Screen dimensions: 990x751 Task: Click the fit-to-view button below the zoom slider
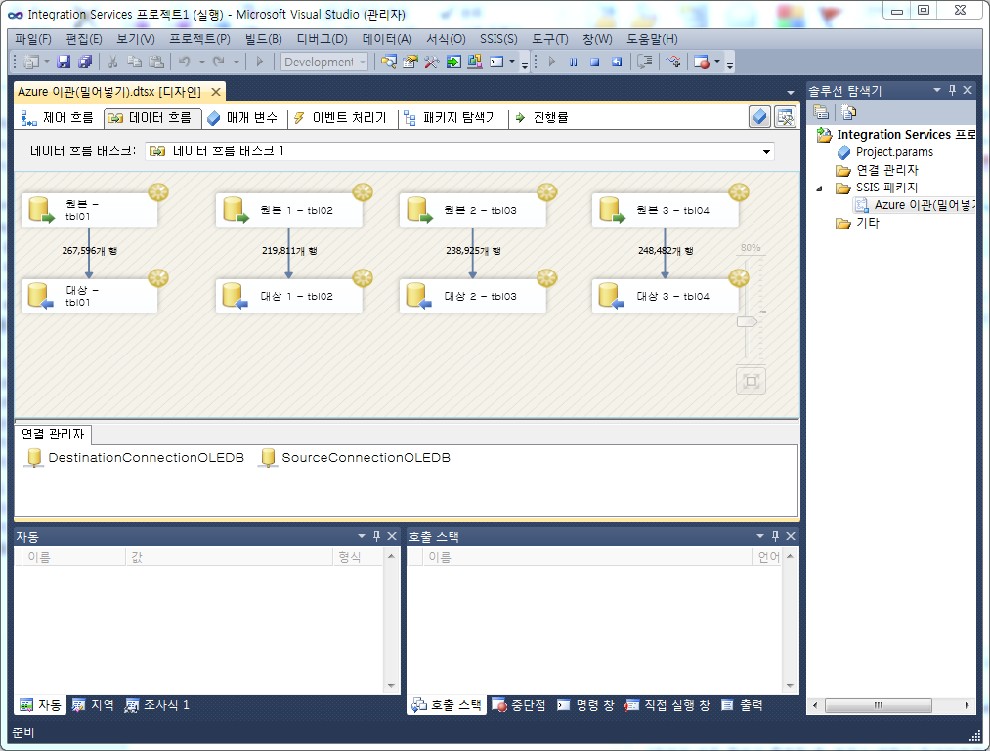coord(751,381)
